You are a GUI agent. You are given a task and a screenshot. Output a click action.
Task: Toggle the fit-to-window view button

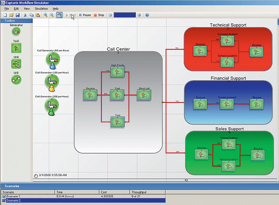[60, 15]
